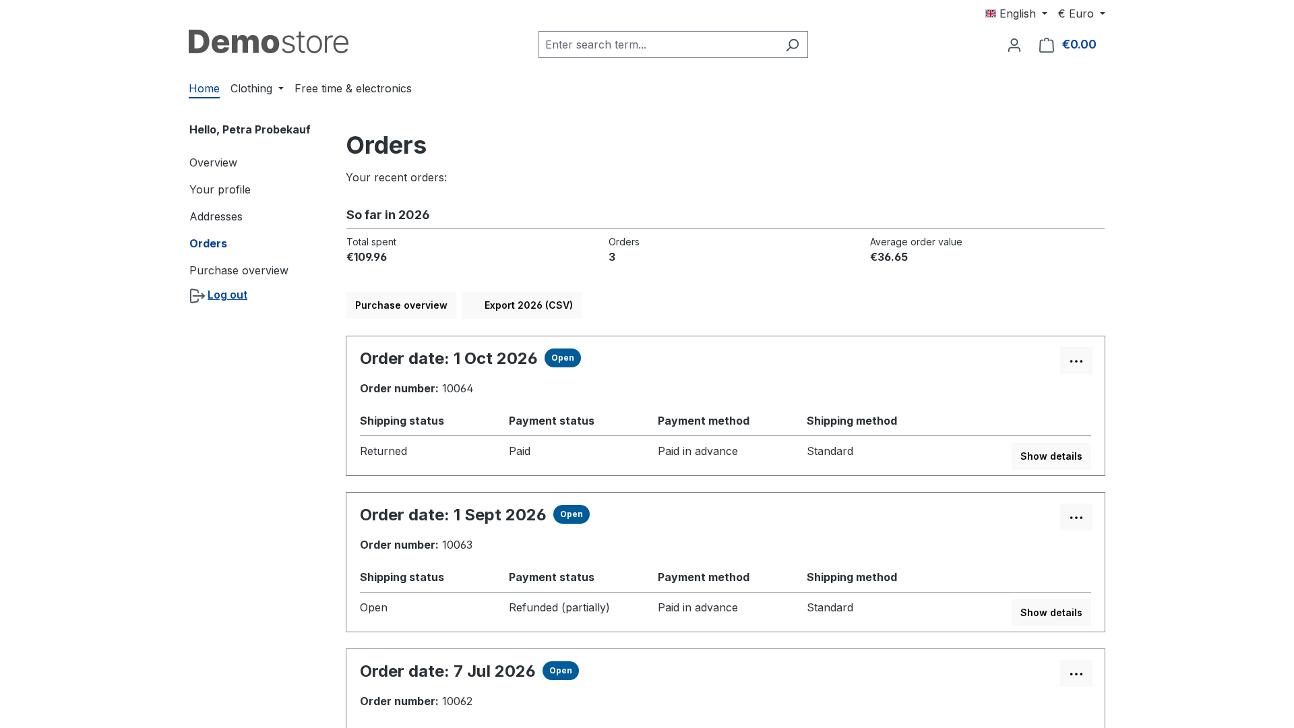This screenshot has width=1294, height=728.
Task: Click the €0.00 cart total
Action: click(x=1079, y=44)
